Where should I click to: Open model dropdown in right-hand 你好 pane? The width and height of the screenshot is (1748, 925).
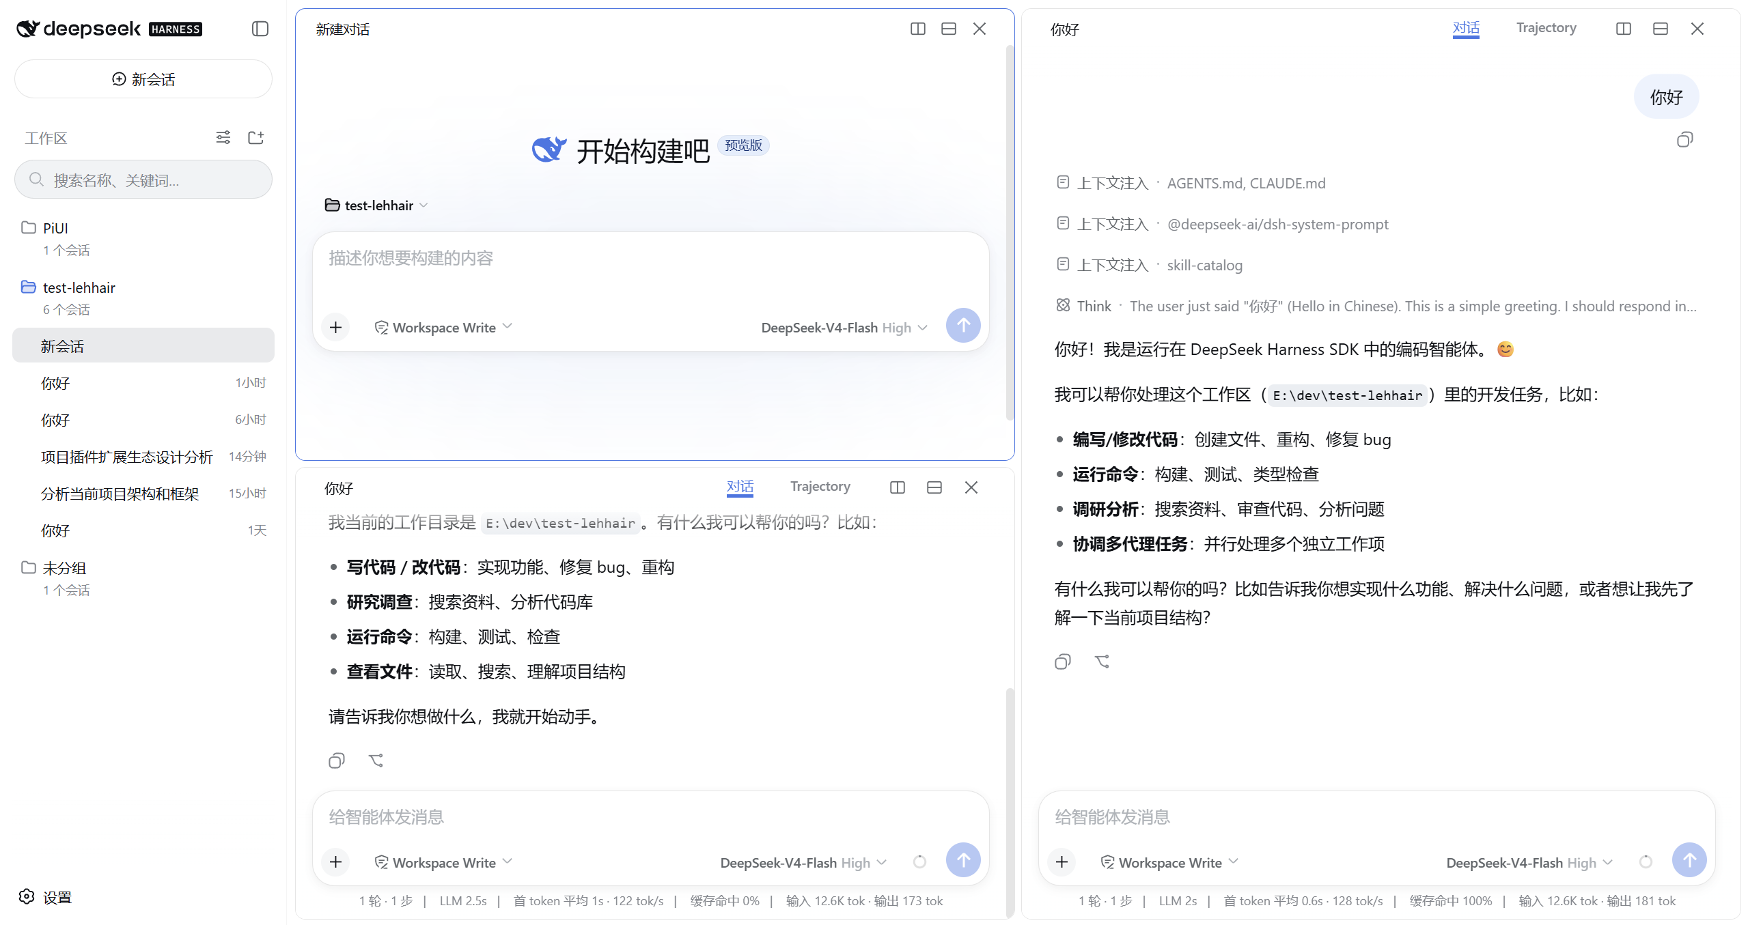pos(1529,863)
